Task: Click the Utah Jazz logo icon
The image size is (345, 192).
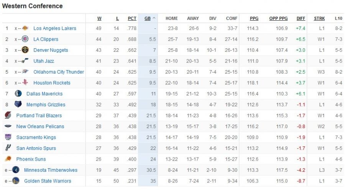Action: pos(25,61)
